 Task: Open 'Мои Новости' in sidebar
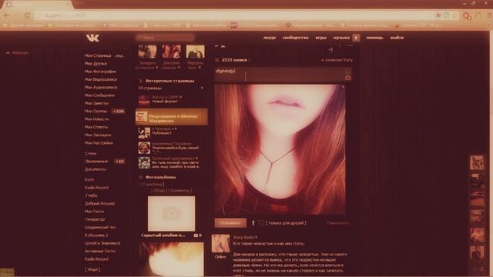[96, 119]
